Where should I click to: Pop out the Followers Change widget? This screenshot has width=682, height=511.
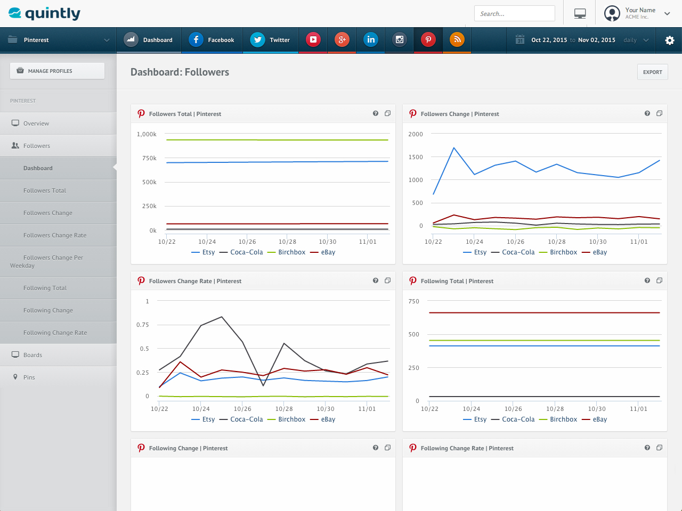[659, 113]
